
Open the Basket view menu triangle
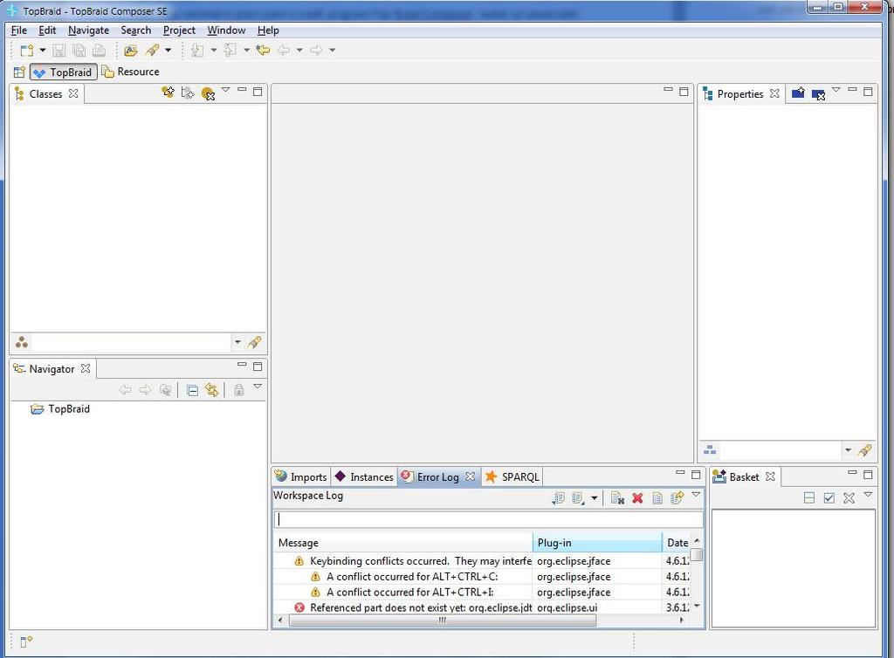coord(869,495)
